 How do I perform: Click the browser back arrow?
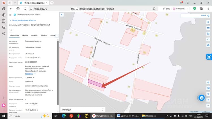point(11,9)
